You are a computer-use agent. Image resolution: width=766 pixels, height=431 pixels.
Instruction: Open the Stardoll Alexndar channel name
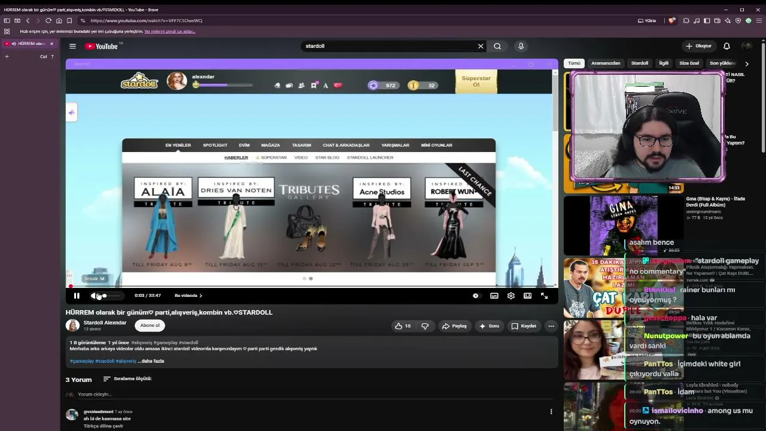click(105, 323)
